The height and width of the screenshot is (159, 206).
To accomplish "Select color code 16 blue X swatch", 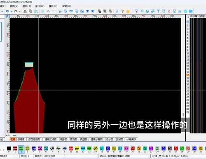I will point(108,149).
